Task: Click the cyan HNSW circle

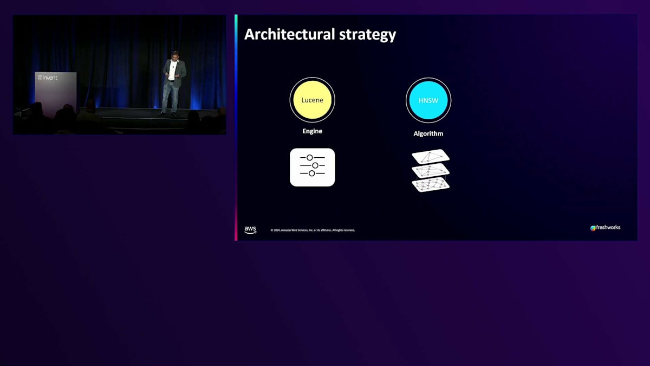Action: [428, 100]
